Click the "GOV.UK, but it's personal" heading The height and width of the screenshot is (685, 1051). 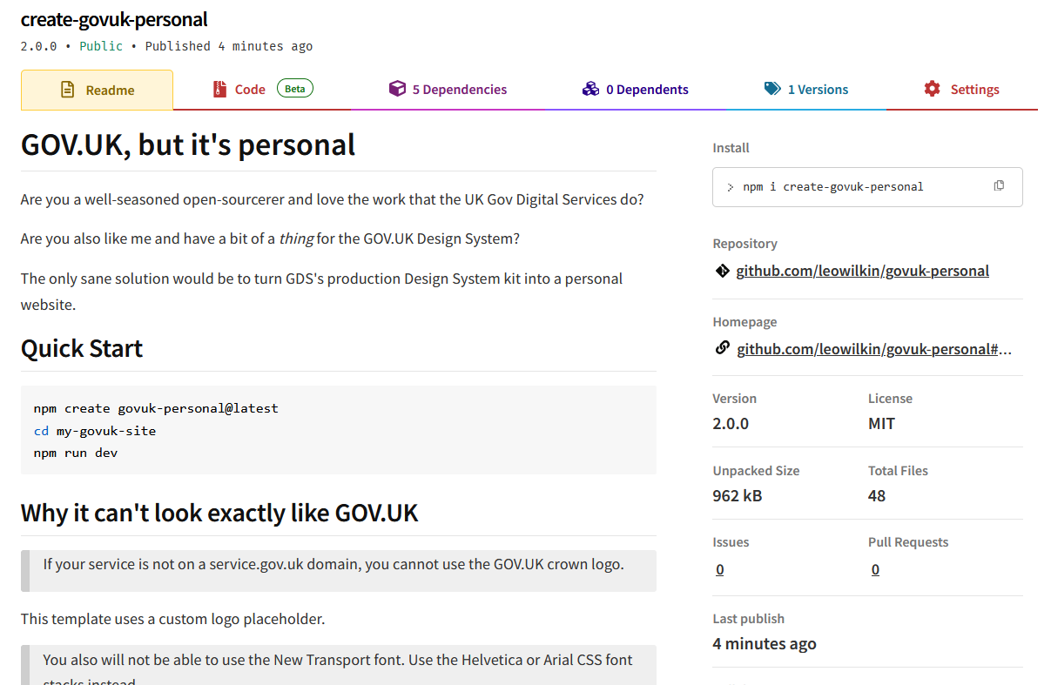coord(188,144)
